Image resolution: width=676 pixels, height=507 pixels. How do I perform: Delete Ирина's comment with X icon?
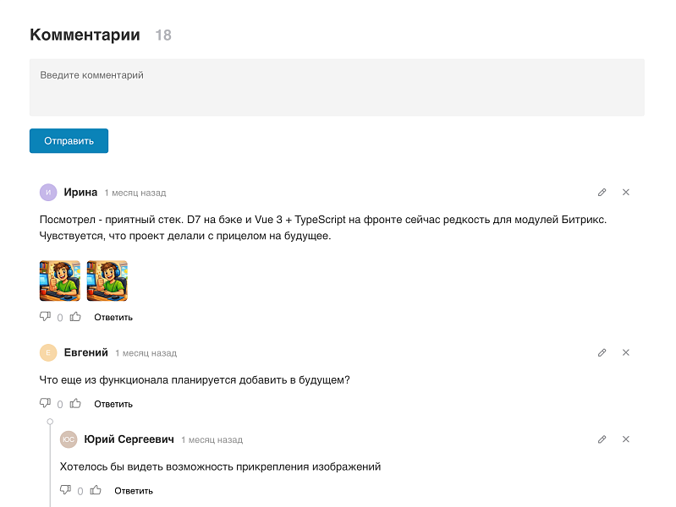[626, 193]
